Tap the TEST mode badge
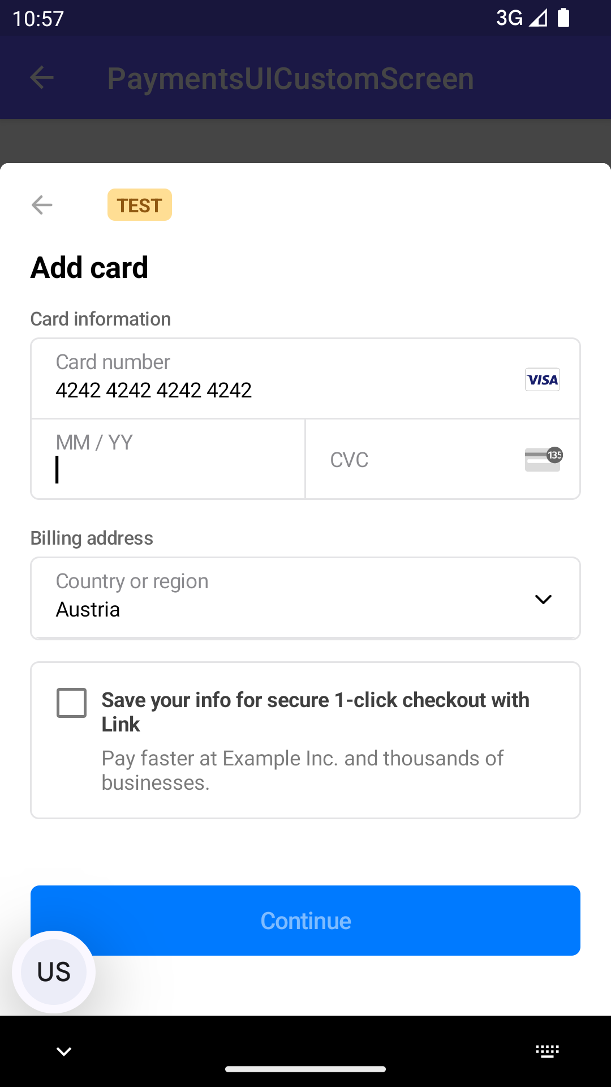 click(x=139, y=205)
